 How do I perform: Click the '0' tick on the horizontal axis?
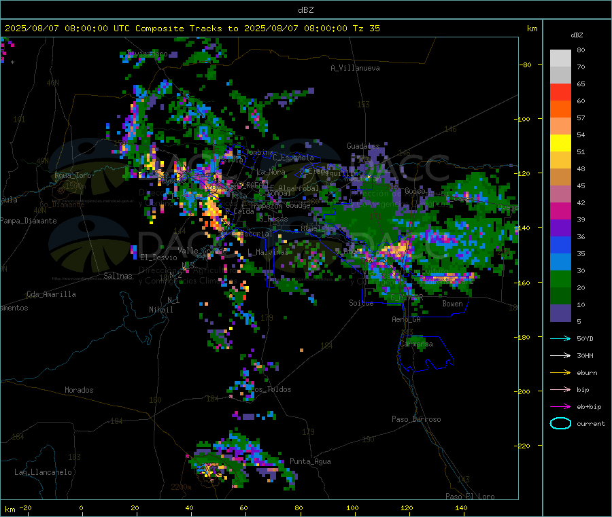point(81,508)
